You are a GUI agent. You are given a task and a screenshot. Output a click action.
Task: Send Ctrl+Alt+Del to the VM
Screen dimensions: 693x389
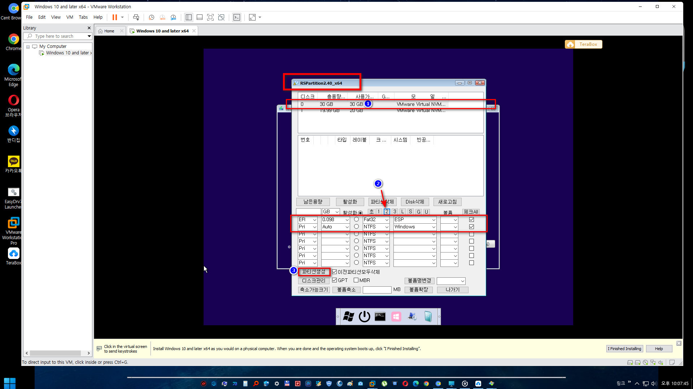tap(136, 17)
